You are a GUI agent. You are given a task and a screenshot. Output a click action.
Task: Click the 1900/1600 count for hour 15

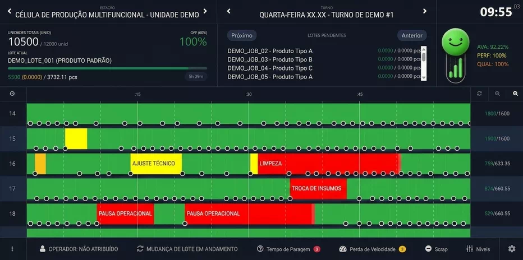click(497, 138)
